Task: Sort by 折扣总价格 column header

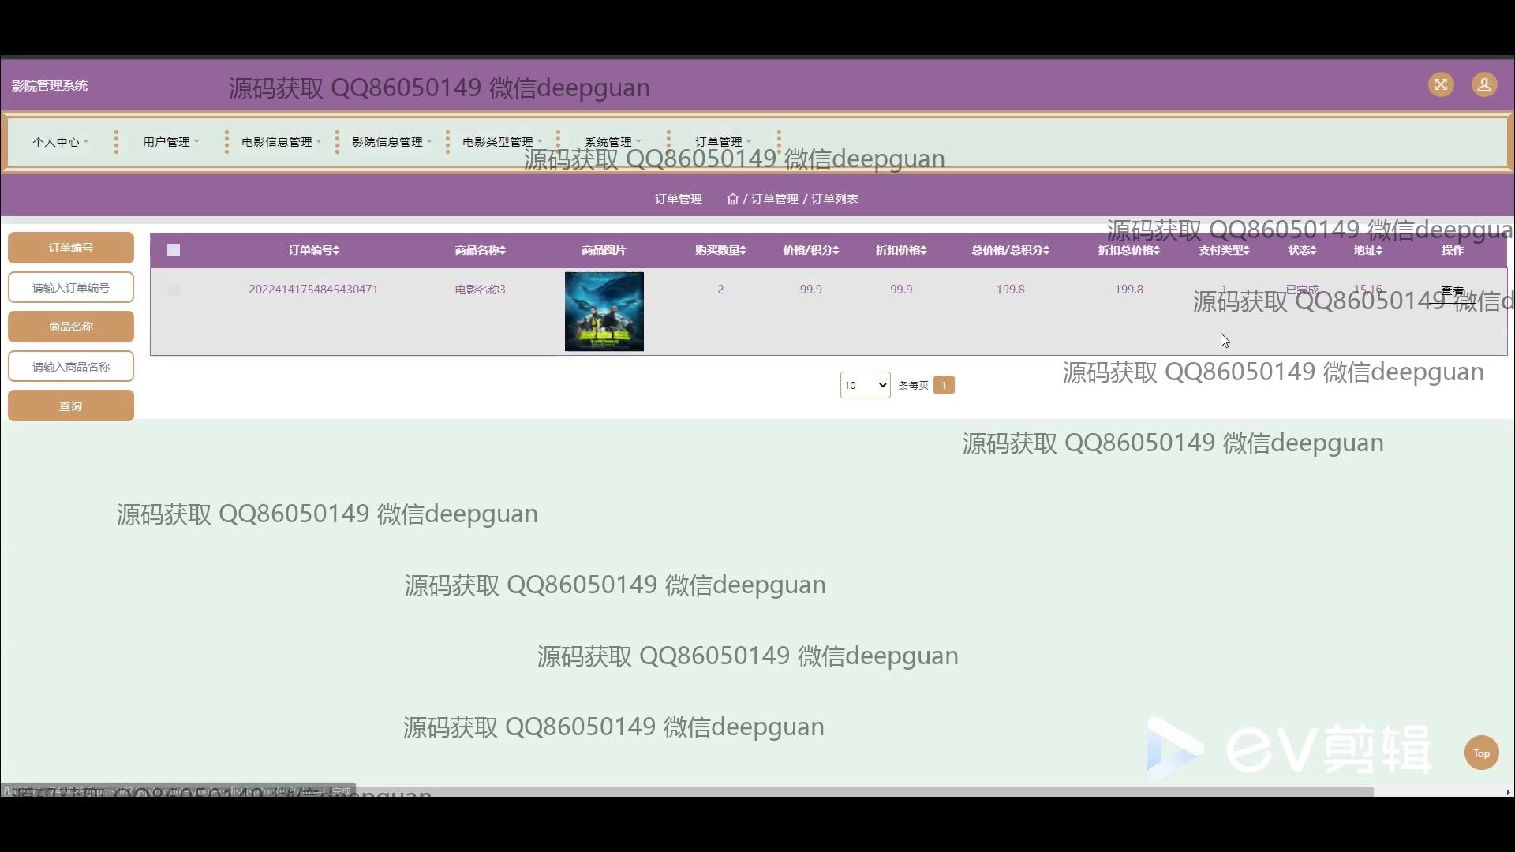Action: click(1129, 250)
